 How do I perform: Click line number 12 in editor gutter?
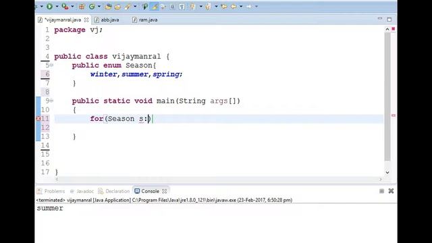point(45,128)
